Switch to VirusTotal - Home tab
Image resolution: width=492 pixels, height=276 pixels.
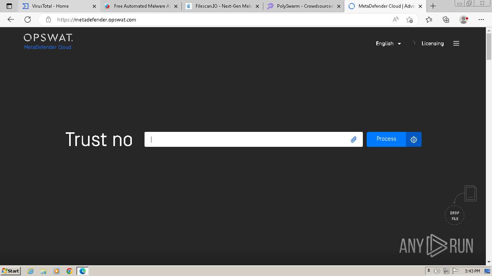point(59,6)
